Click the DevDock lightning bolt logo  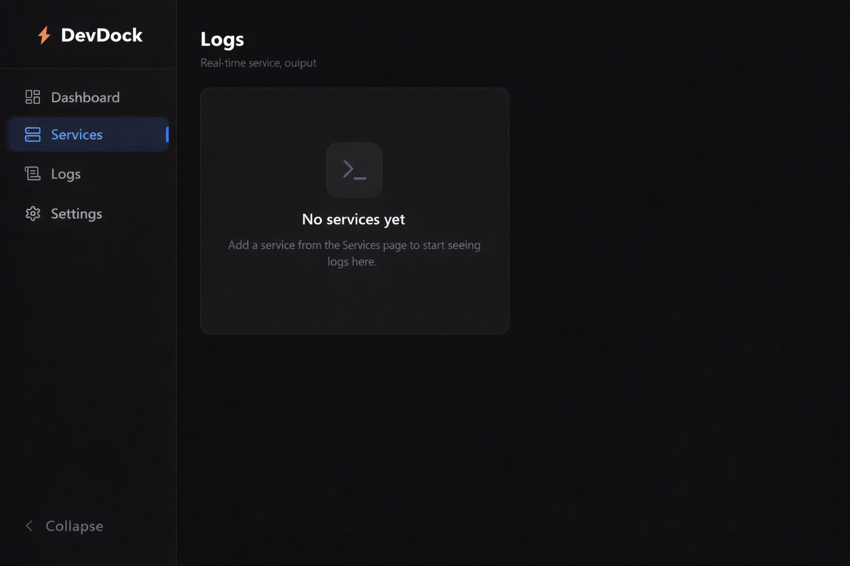tap(44, 35)
